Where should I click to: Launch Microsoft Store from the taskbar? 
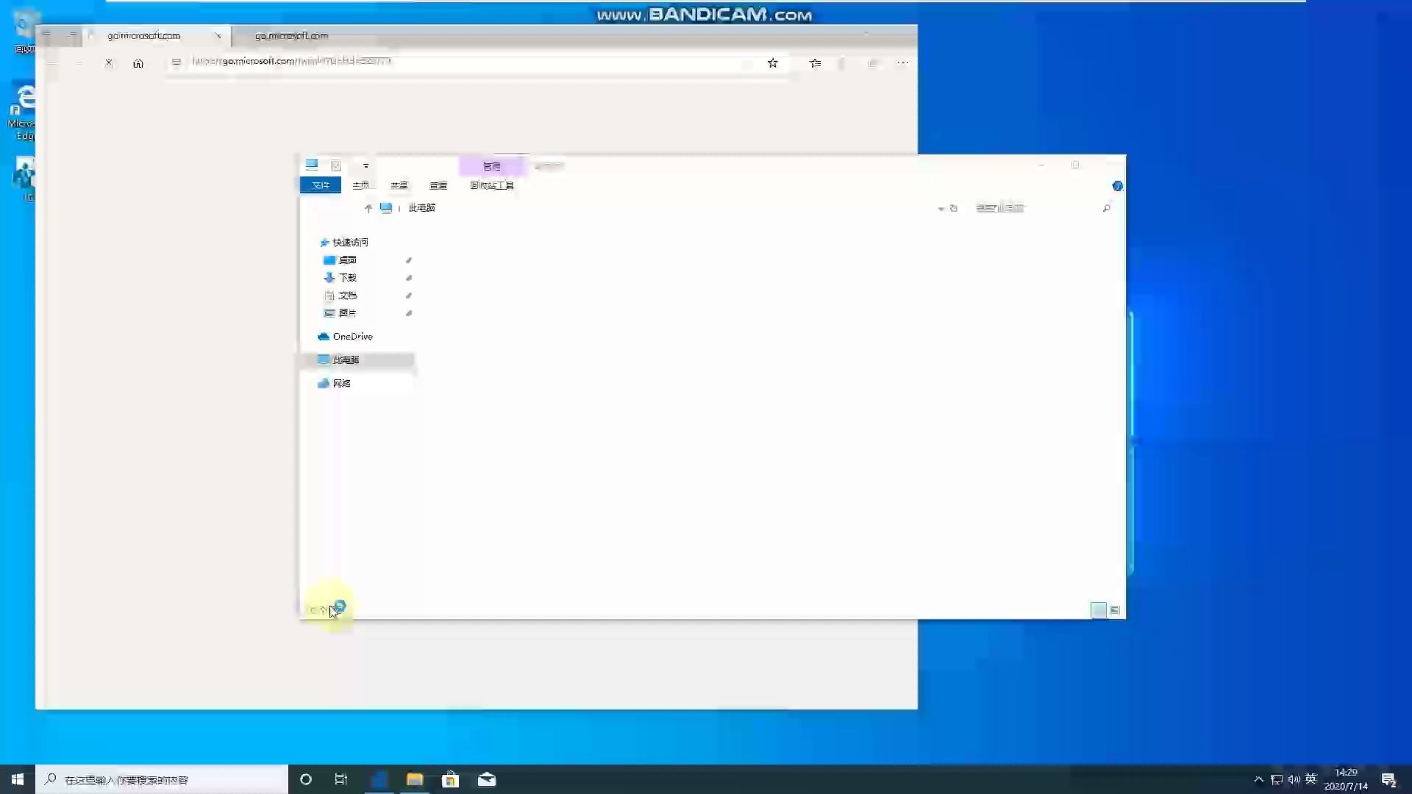coord(449,779)
